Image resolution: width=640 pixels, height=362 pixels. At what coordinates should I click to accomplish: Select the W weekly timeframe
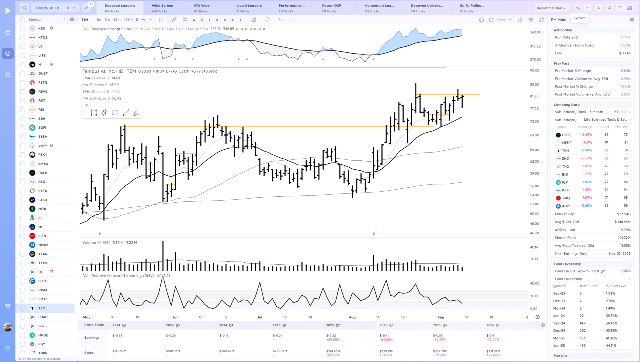coord(143,19)
